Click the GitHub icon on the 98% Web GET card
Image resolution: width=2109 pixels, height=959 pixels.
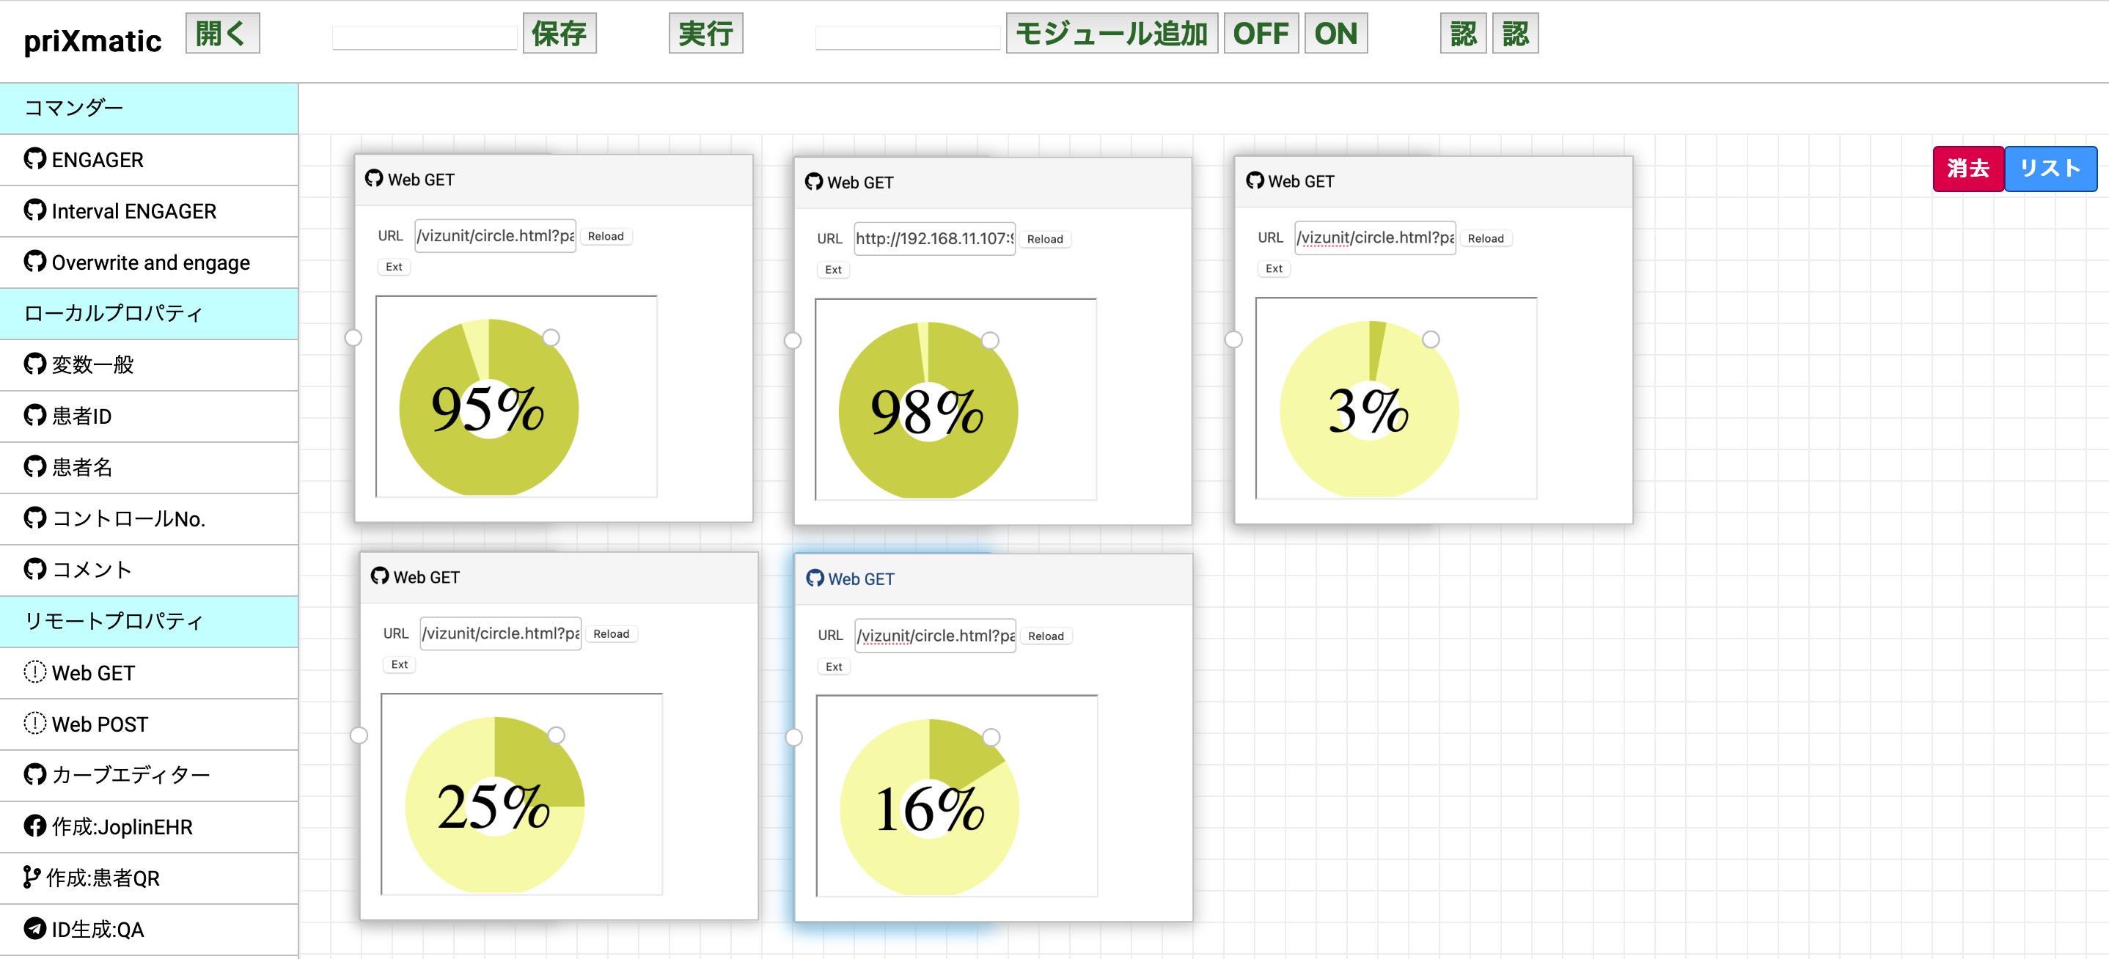814,182
